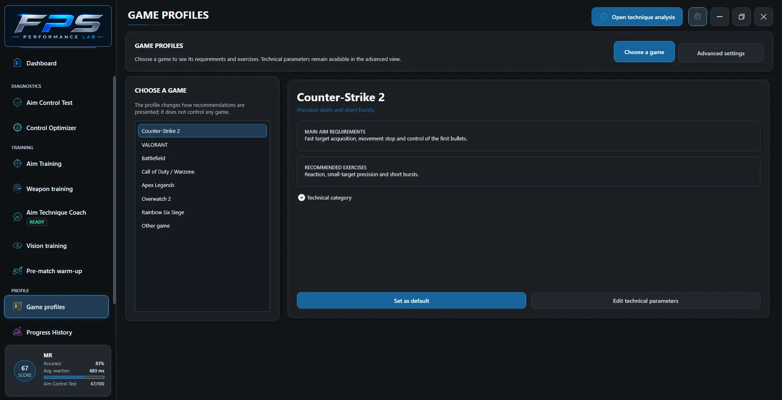782x400 pixels.
Task: Minimize the application window
Action: pyautogui.click(x=720, y=17)
